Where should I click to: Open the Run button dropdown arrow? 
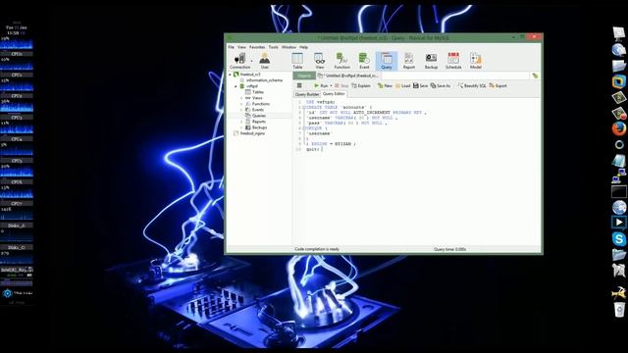331,85
